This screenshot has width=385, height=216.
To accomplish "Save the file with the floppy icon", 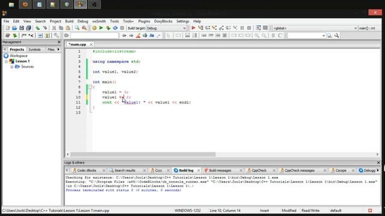I will (22, 28).
